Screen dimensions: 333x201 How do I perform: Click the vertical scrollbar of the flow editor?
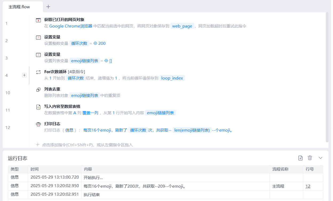point(327,77)
